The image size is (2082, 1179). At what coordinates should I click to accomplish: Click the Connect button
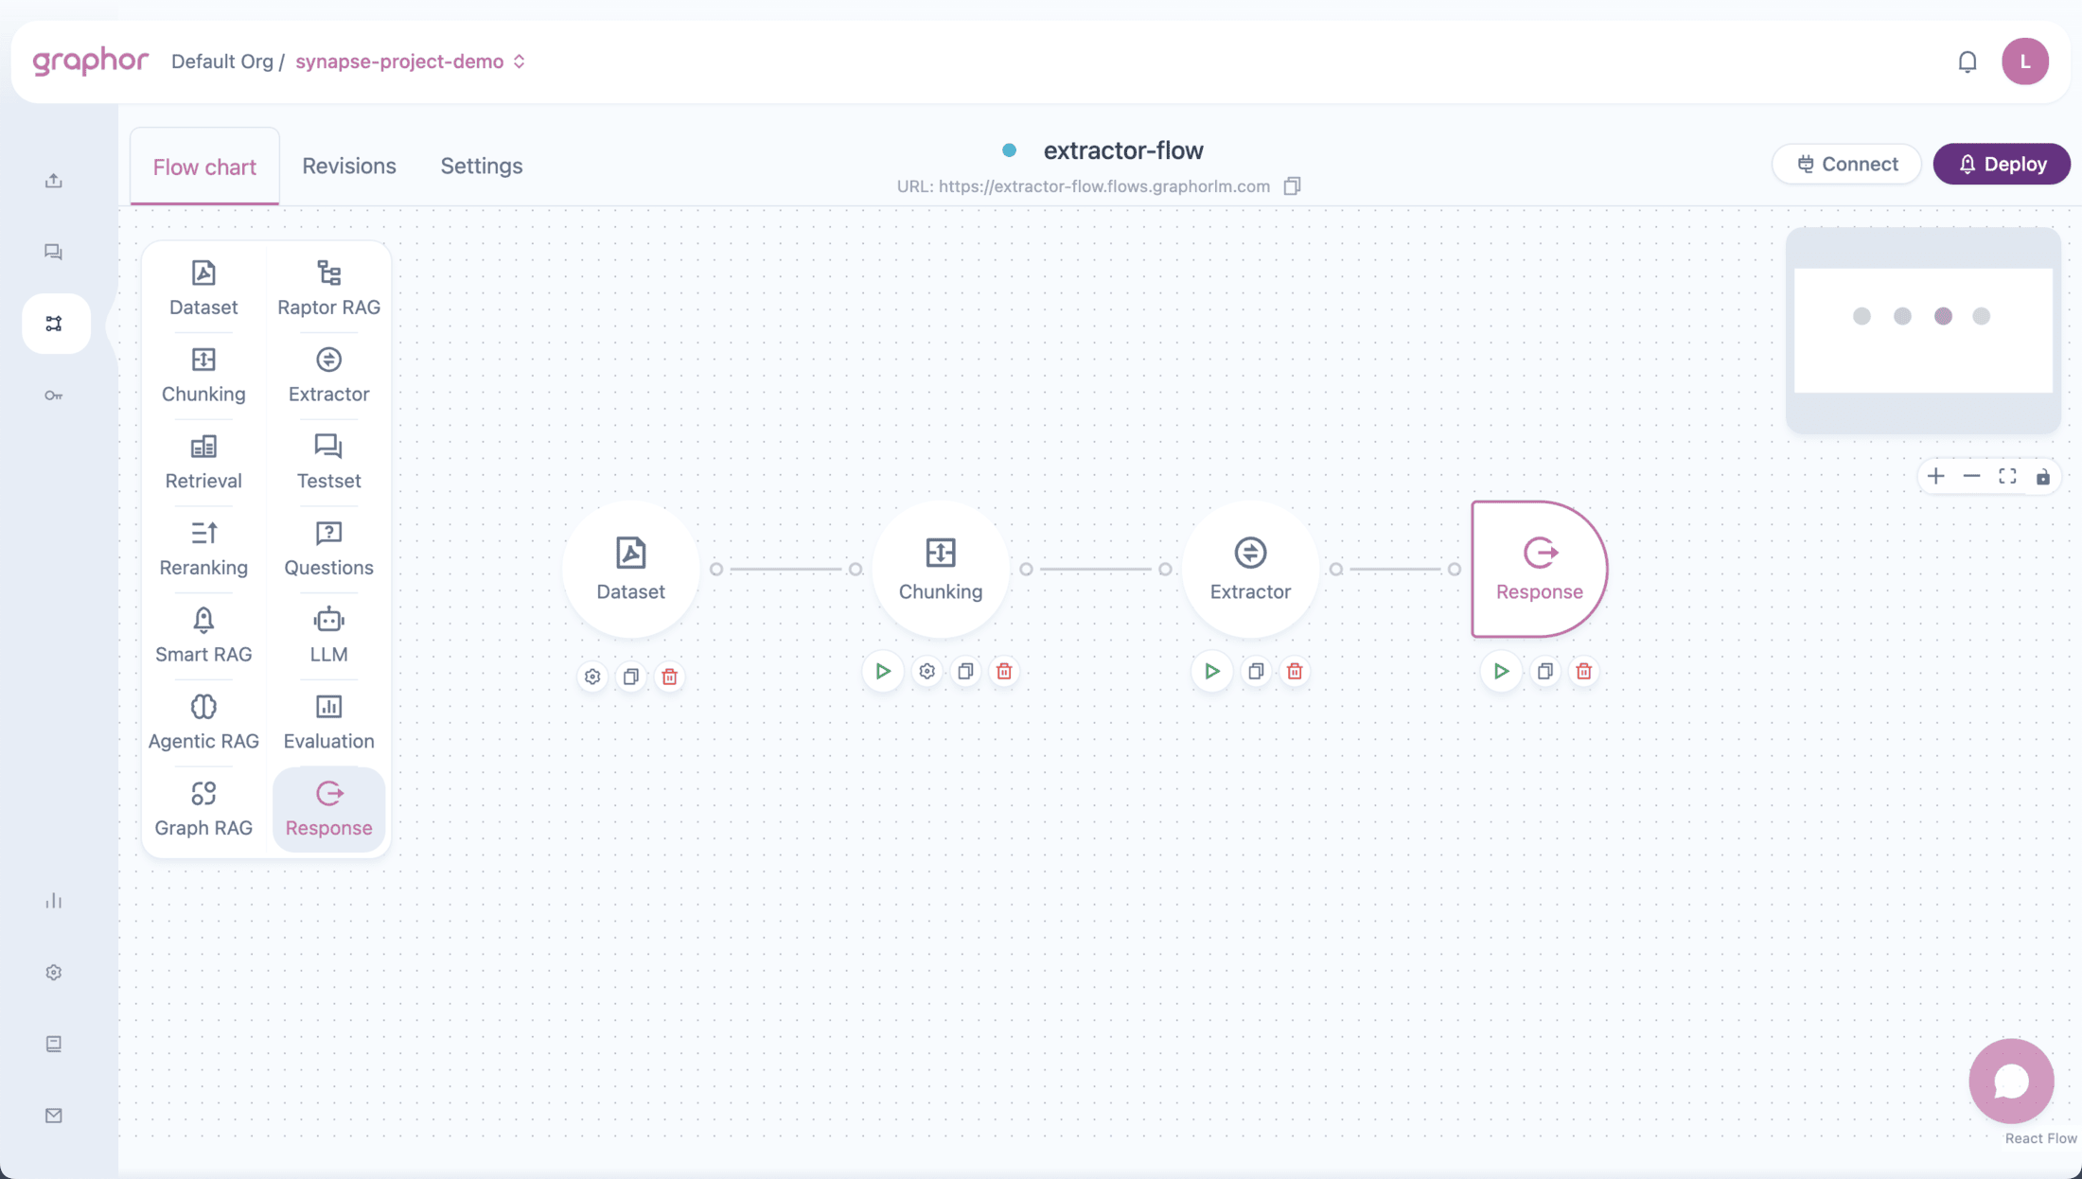[x=1846, y=165]
